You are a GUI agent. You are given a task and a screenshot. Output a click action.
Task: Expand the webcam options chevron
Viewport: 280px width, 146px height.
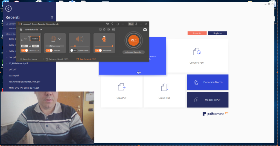(x=60, y=39)
